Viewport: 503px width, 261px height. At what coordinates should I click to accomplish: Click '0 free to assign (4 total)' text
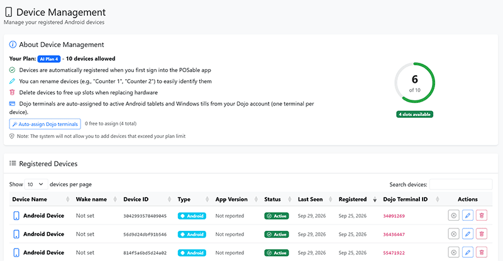click(111, 124)
